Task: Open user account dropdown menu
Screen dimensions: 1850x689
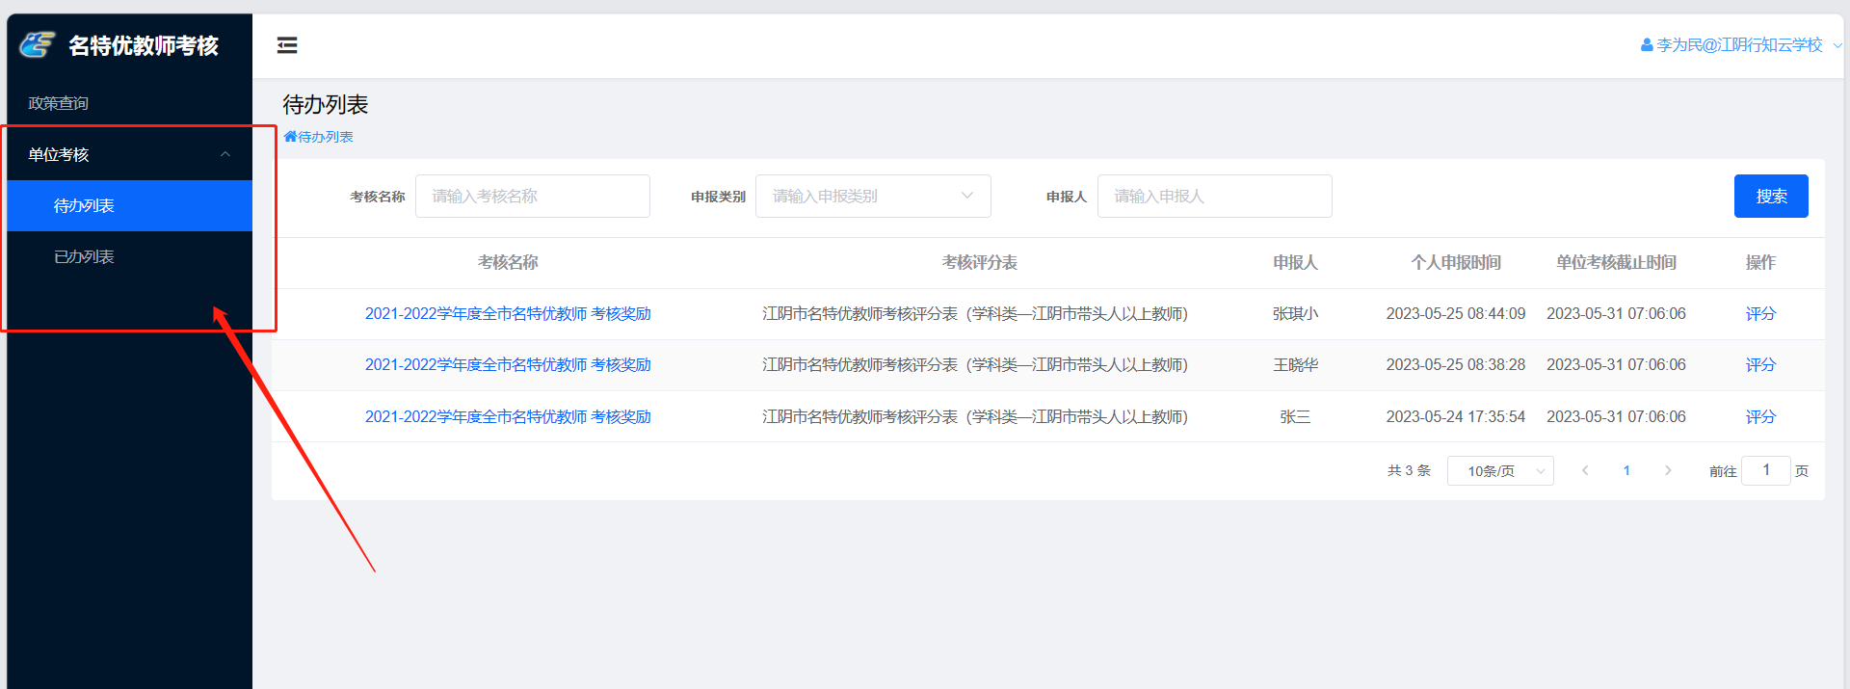Action: click(x=1740, y=45)
